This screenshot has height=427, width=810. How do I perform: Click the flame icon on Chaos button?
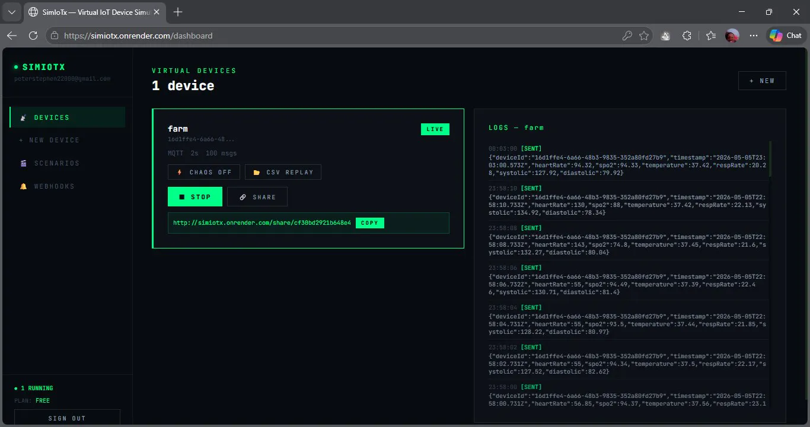point(179,172)
